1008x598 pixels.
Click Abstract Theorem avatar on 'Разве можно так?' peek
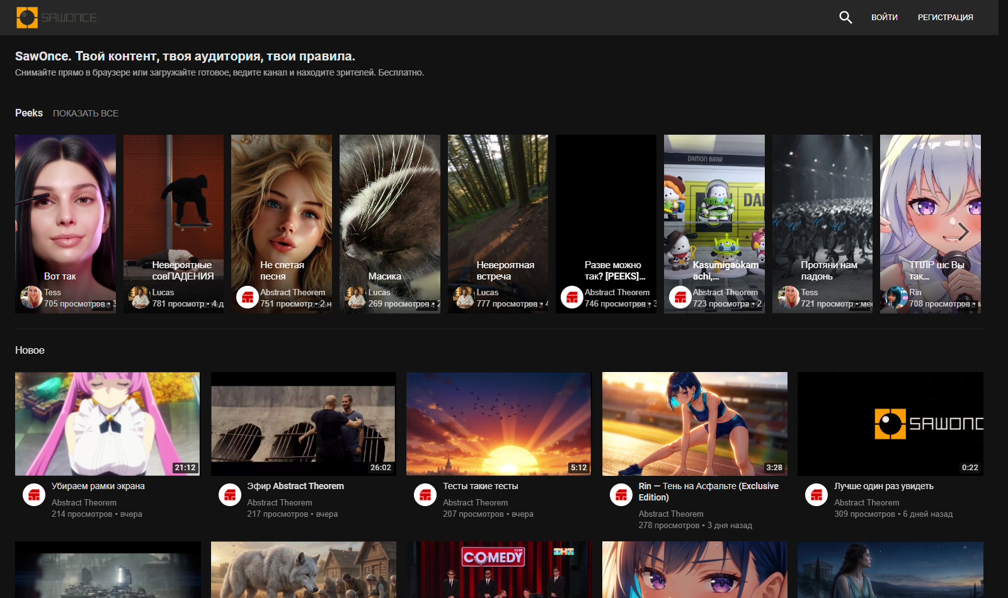click(572, 297)
